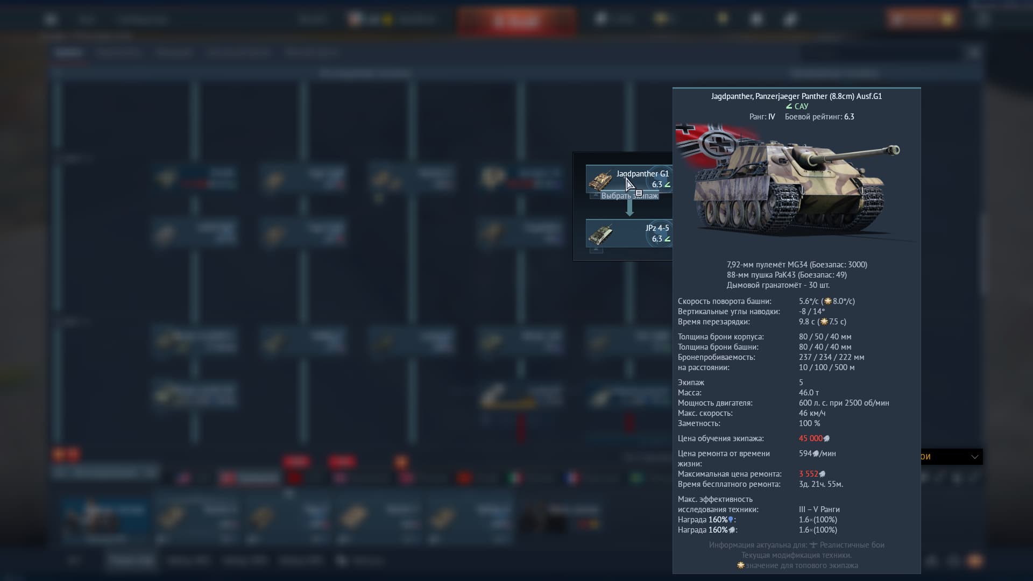Click the 'Дымовой гранатомёт - 30 шт.' line
This screenshot has width=1033, height=581.
(x=778, y=285)
